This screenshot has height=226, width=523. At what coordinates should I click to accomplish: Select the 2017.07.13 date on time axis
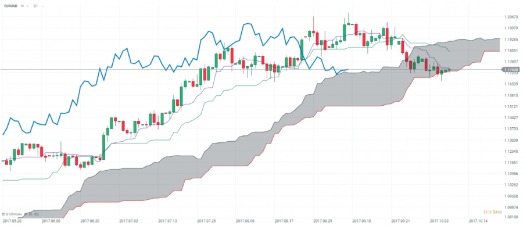pos(167,221)
